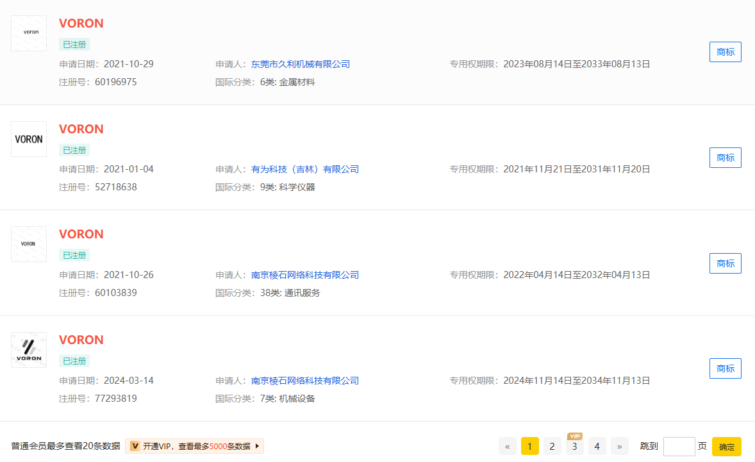Viewport: 755px width, 462px height.
Task: Open the VORON logo thumbnail for registration 60103839
Action: [29, 244]
